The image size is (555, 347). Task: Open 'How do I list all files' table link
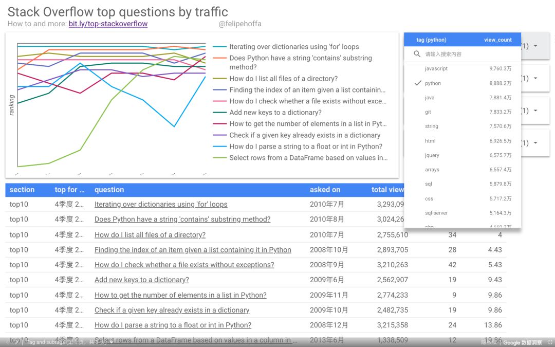(x=150, y=235)
